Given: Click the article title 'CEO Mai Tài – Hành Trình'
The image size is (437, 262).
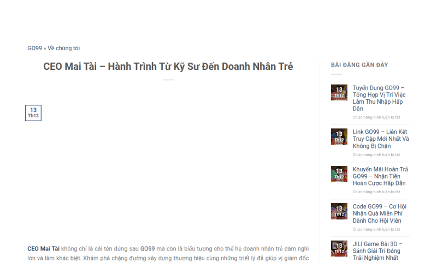Looking at the screenshot, I should point(168,67).
